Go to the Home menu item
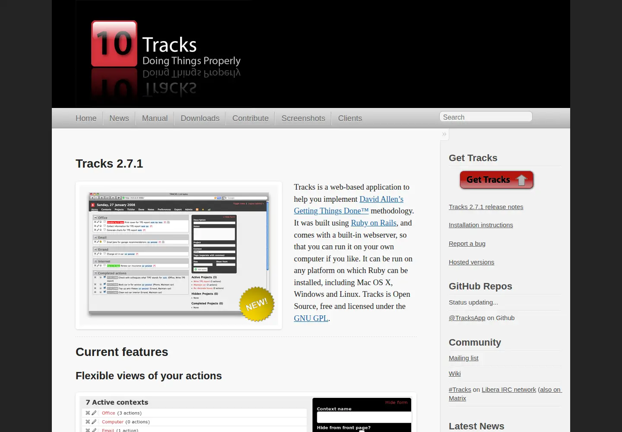The height and width of the screenshot is (432, 622). [x=86, y=118]
